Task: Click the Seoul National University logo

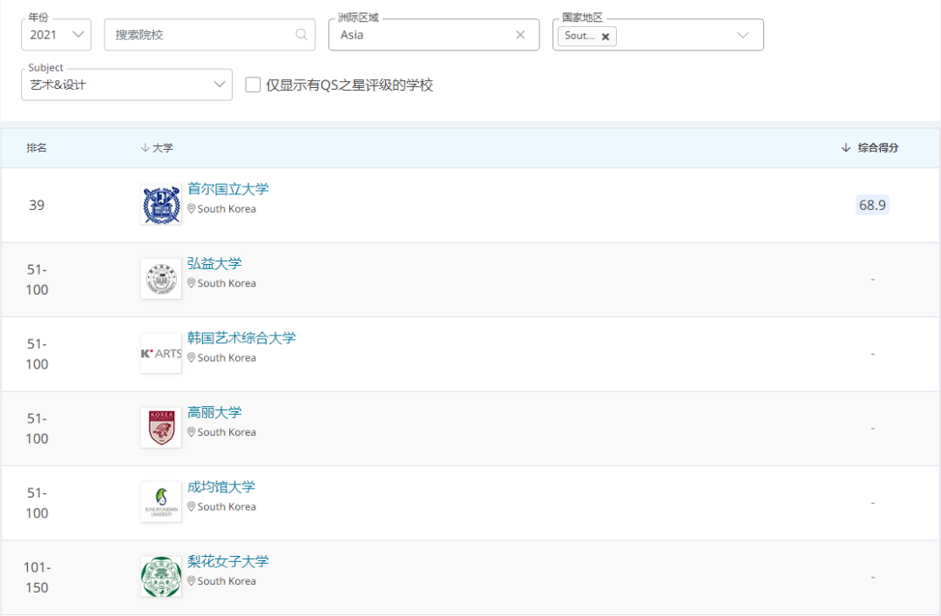Action: [x=161, y=205]
